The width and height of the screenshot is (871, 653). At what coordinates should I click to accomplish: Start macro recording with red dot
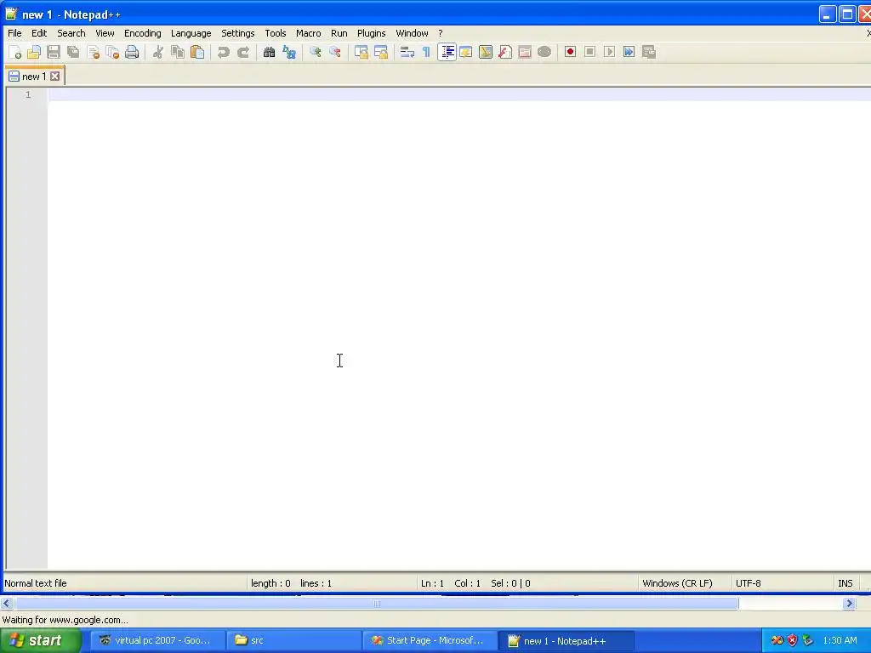click(570, 52)
